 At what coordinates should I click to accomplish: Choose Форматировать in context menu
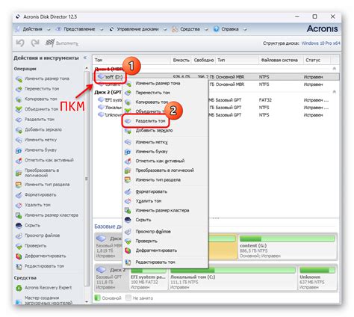[x=165, y=191]
